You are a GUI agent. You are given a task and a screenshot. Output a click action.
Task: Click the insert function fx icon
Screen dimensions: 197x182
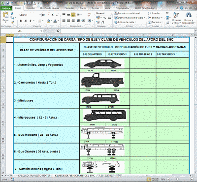(58, 31)
